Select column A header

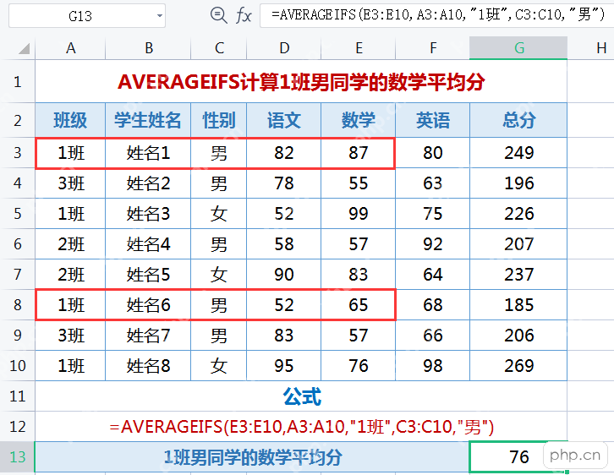tap(70, 48)
